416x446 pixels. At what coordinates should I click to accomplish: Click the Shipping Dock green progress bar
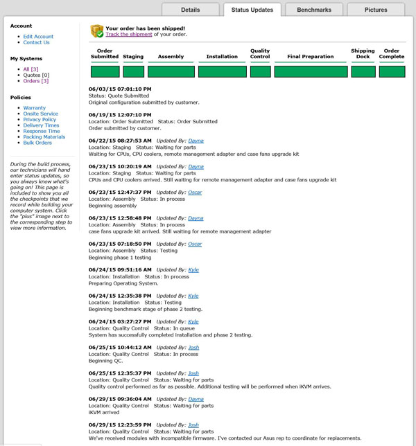(x=363, y=72)
